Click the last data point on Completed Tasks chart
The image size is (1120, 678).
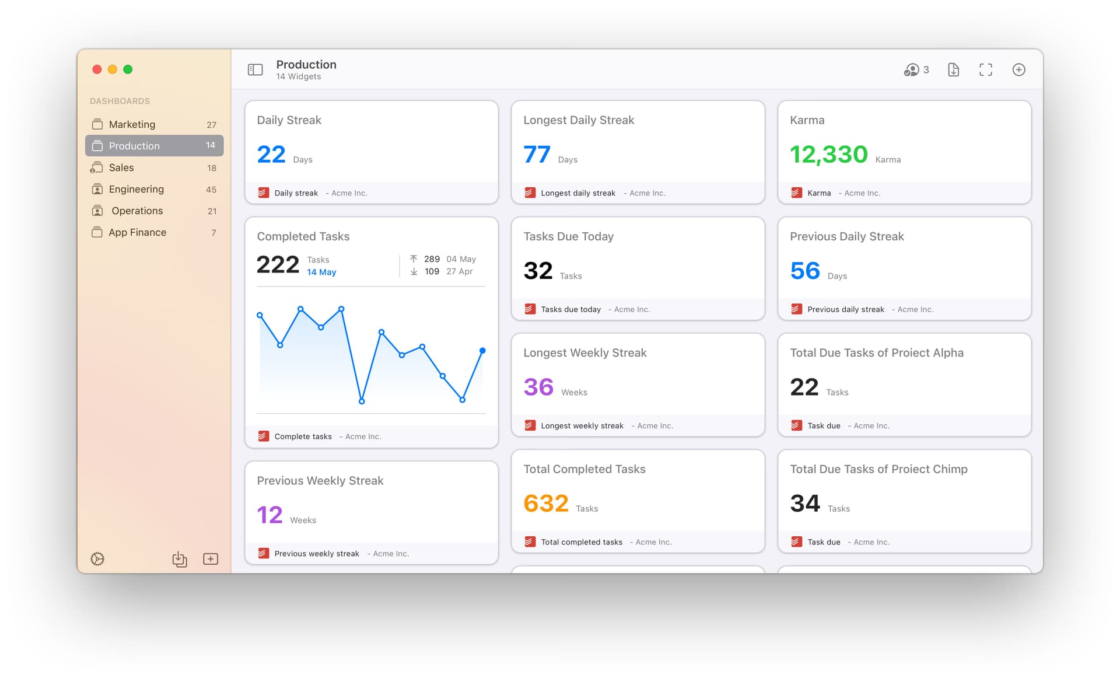pyautogui.click(x=482, y=351)
